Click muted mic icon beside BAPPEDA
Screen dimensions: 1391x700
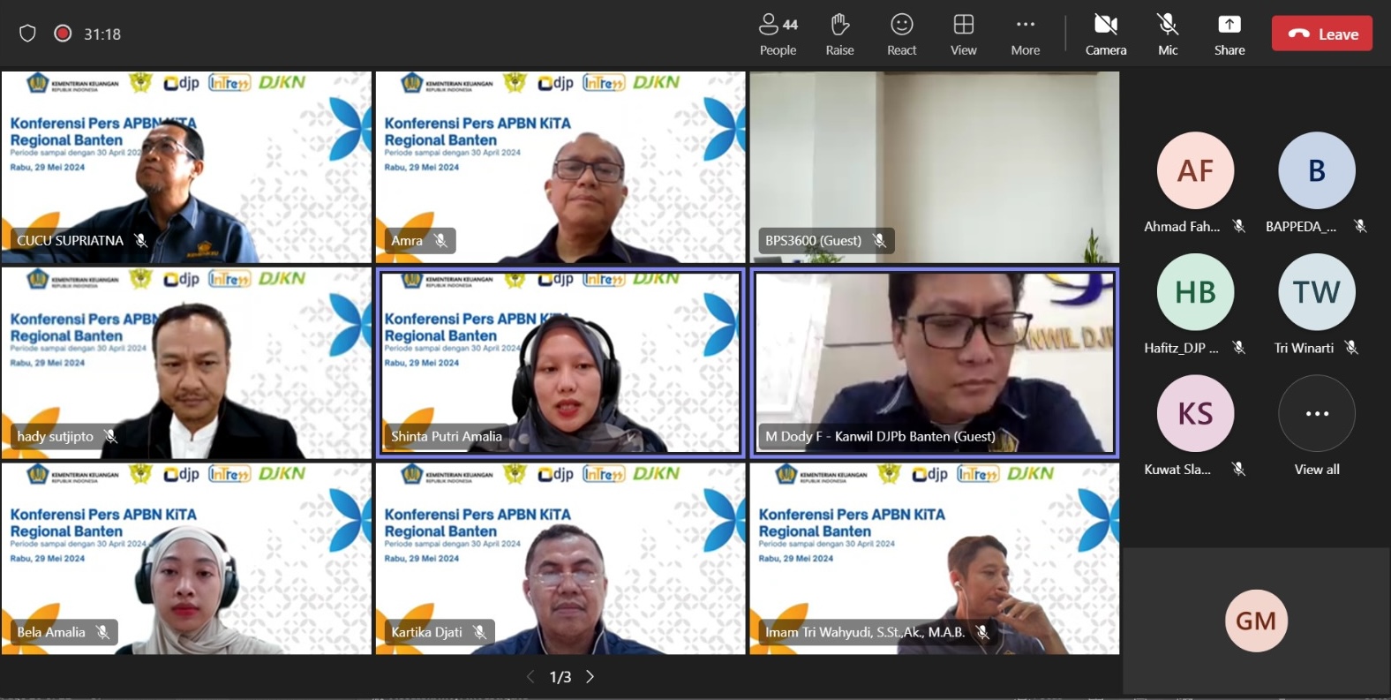click(1360, 226)
